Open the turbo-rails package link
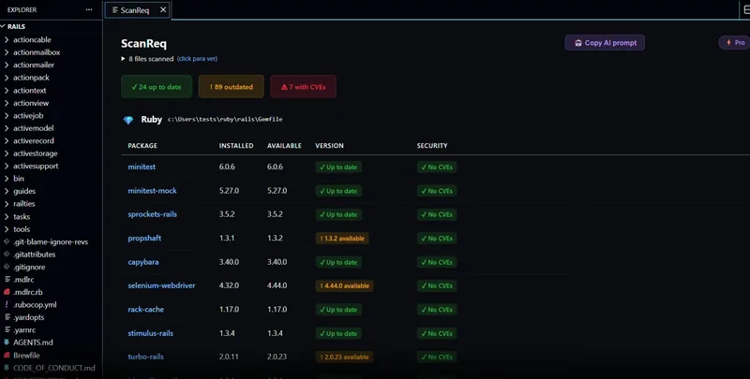This screenshot has width=750, height=379. [146, 357]
